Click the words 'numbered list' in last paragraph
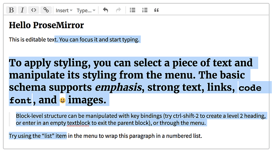274x153 pixels. (183, 136)
